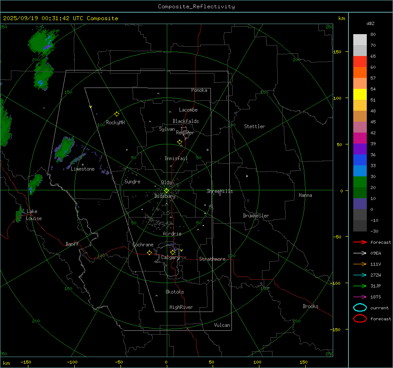
Task: Click the Banff town label
Action: click(x=72, y=244)
